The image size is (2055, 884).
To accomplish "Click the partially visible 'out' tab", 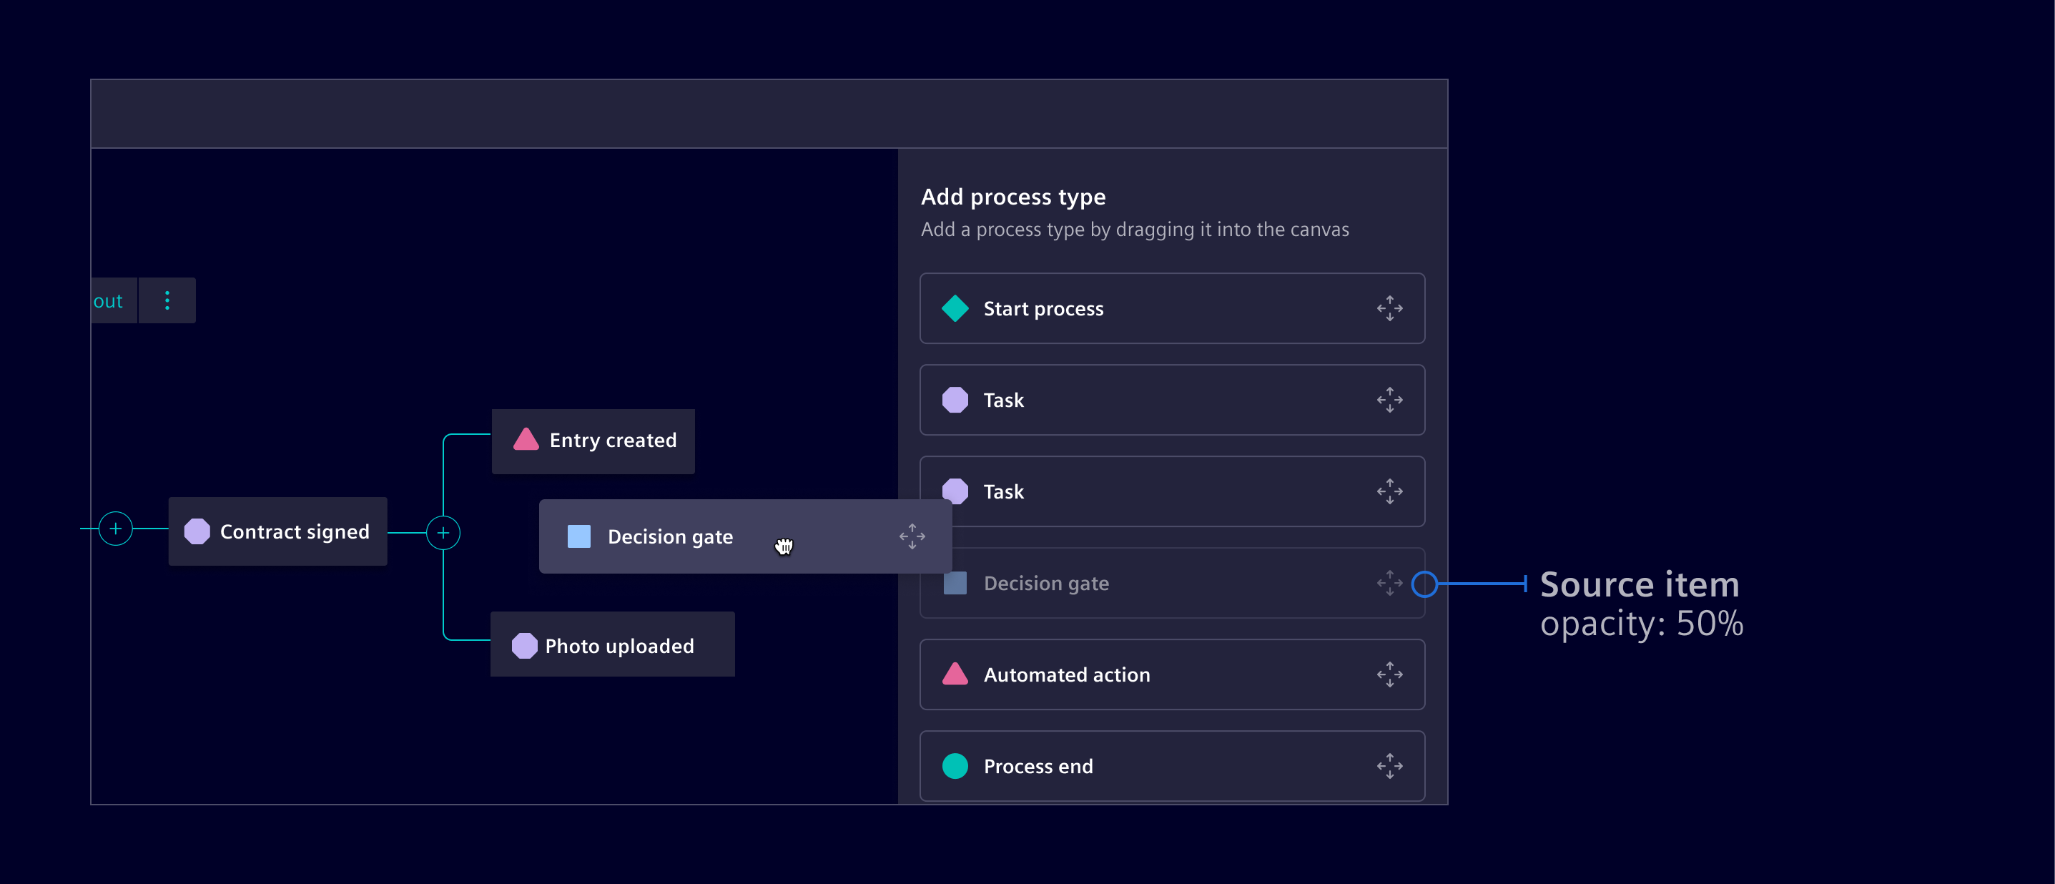I will pyautogui.click(x=110, y=301).
